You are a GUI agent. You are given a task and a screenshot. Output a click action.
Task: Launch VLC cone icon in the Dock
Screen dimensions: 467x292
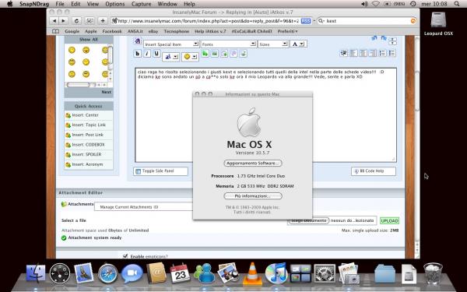[252, 273]
